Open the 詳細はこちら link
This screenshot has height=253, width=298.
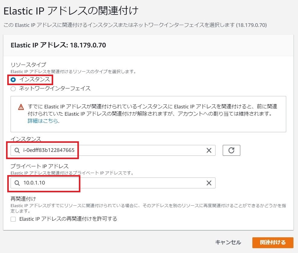pyautogui.click(x=43, y=121)
